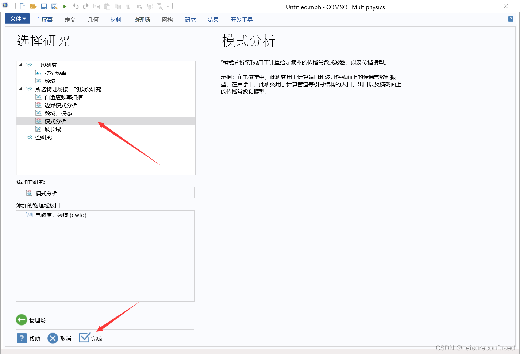Click the Find magnifier icon in quick toolbar
Image resolution: width=520 pixels, height=354 pixels.
[x=160, y=6]
